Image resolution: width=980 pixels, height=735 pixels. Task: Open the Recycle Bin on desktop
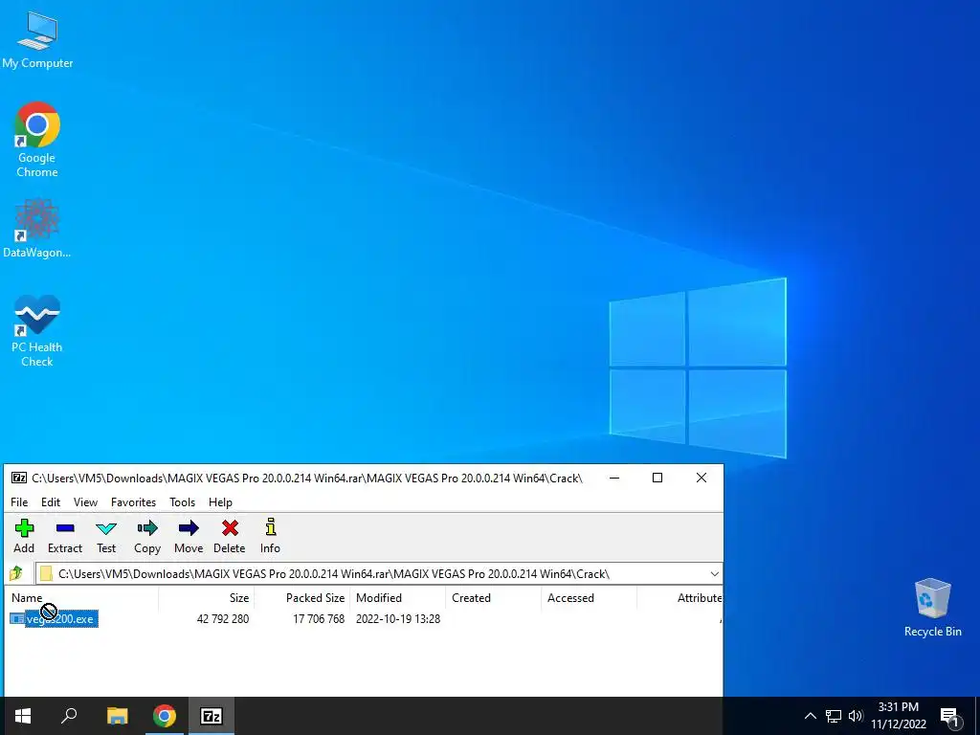coord(932,608)
